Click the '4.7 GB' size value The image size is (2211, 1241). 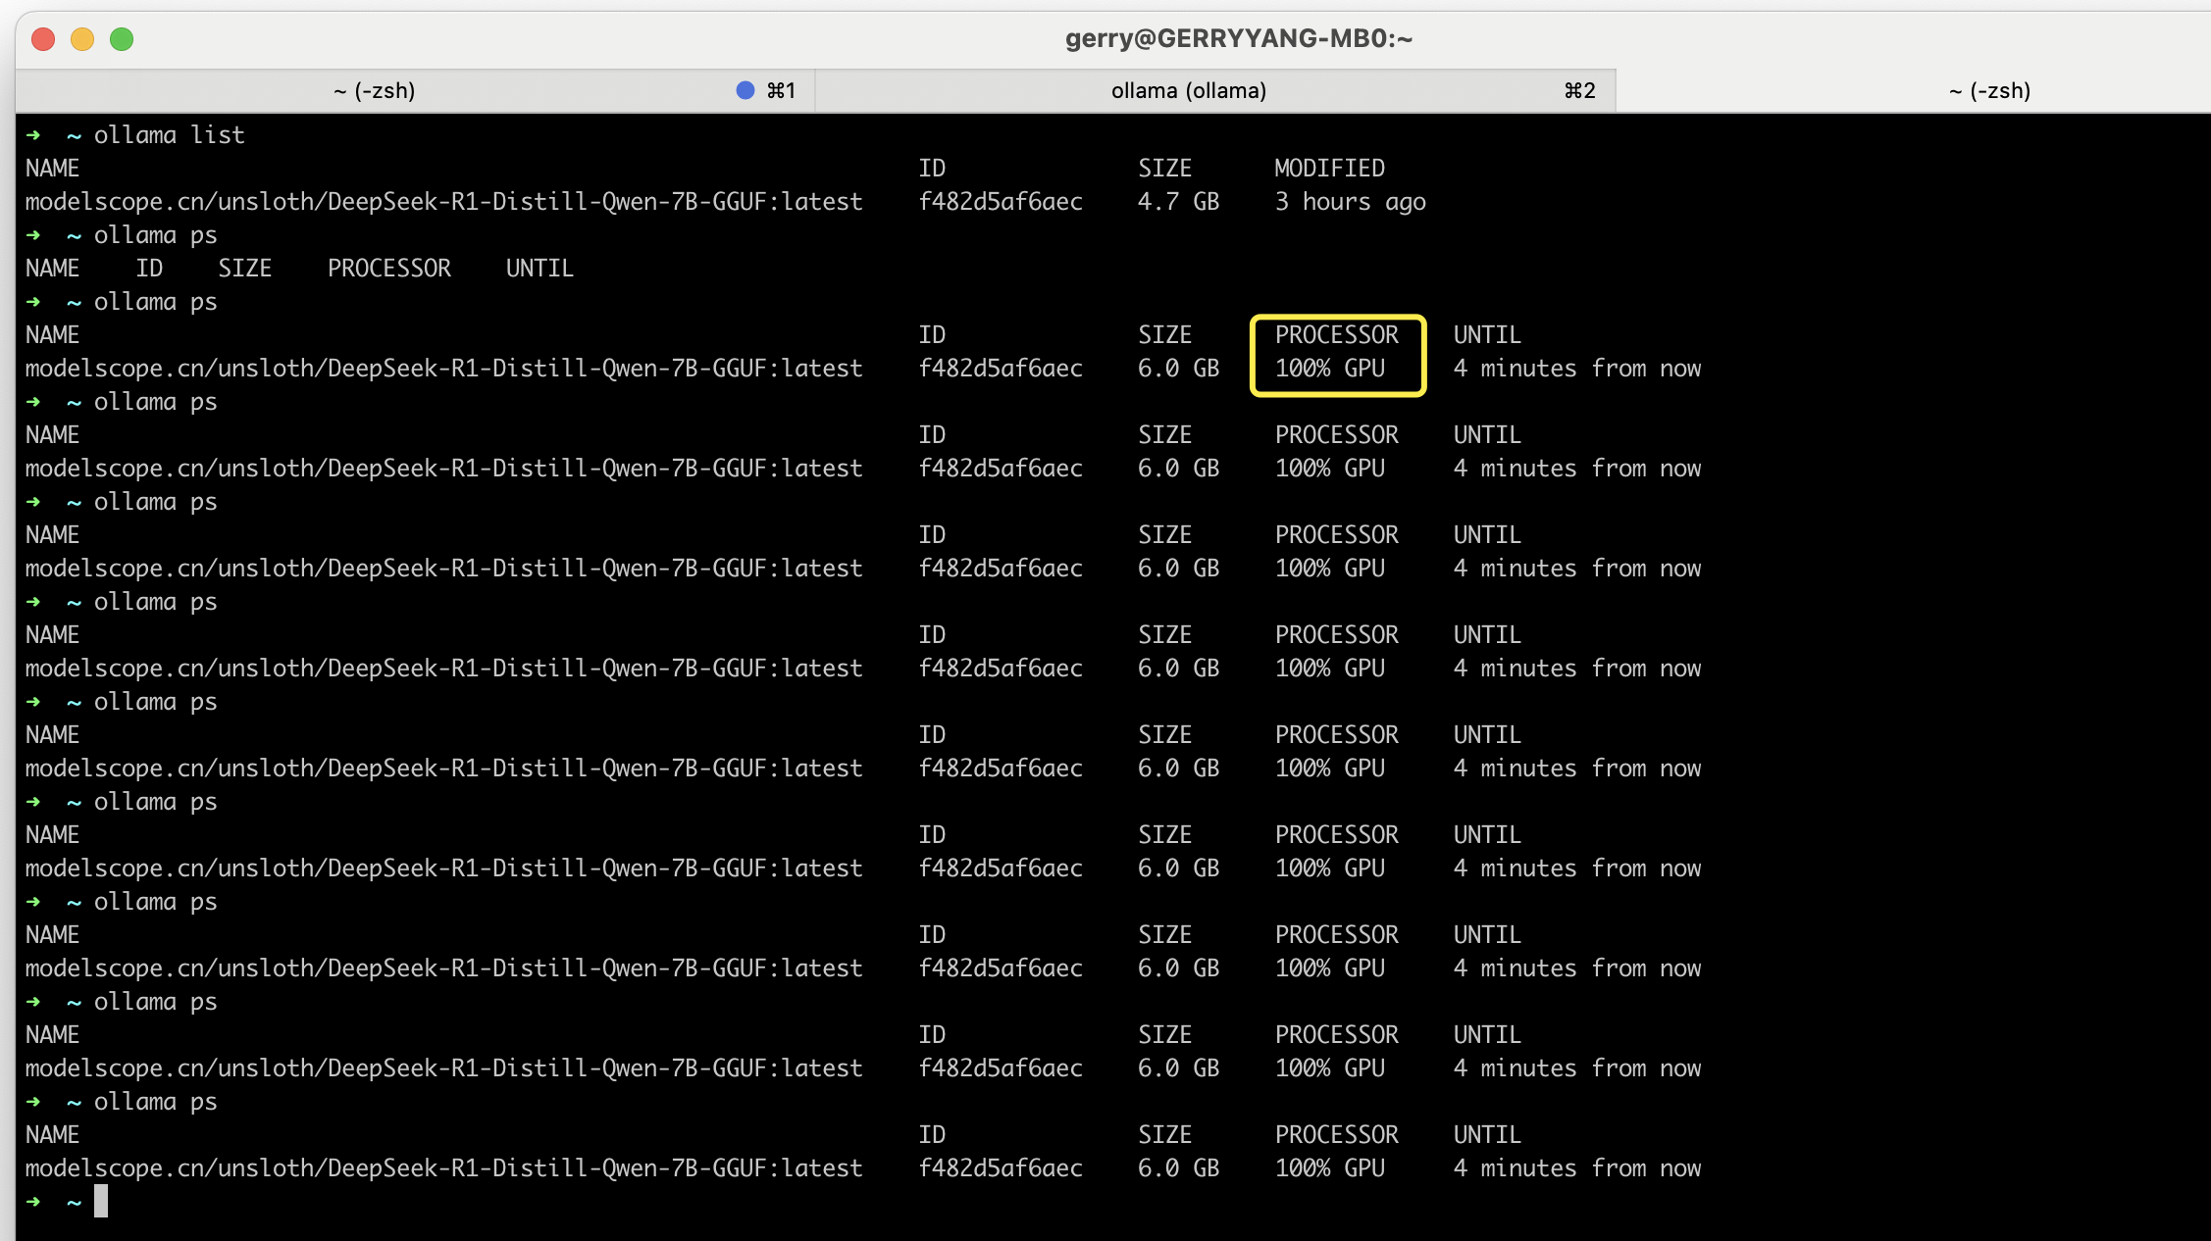1178,201
